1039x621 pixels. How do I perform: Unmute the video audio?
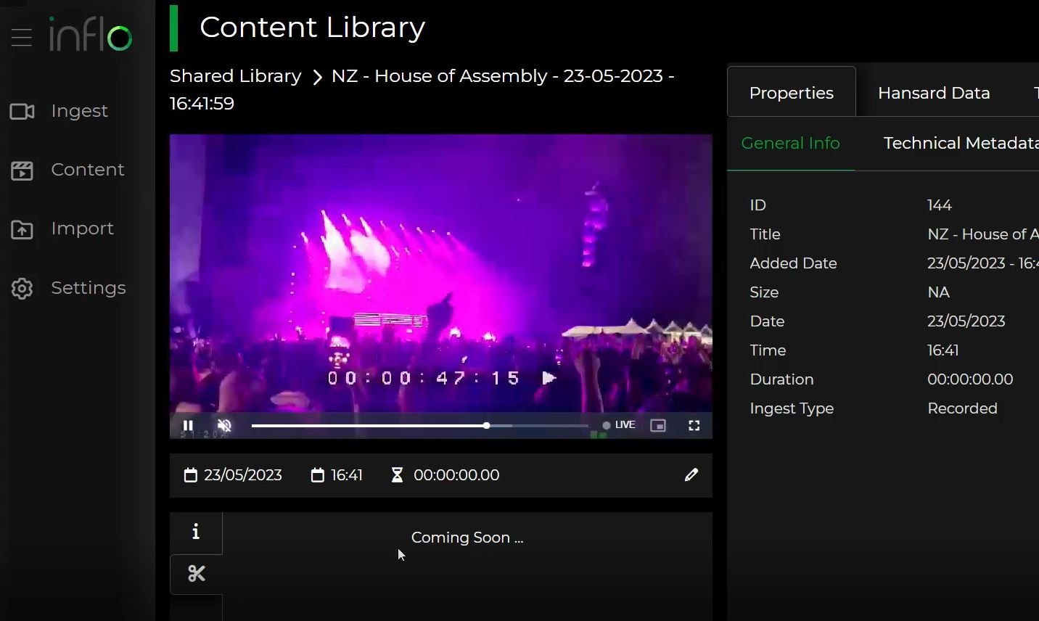click(224, 426)
